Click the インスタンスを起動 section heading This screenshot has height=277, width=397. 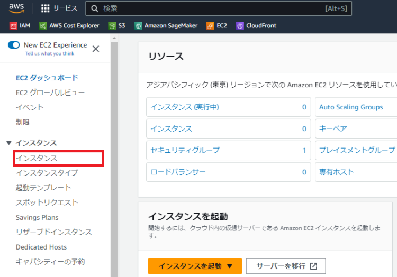pos(188,216)
